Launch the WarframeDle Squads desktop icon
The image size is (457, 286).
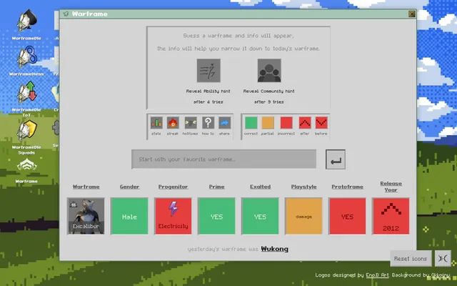click(x=26, y=130)
